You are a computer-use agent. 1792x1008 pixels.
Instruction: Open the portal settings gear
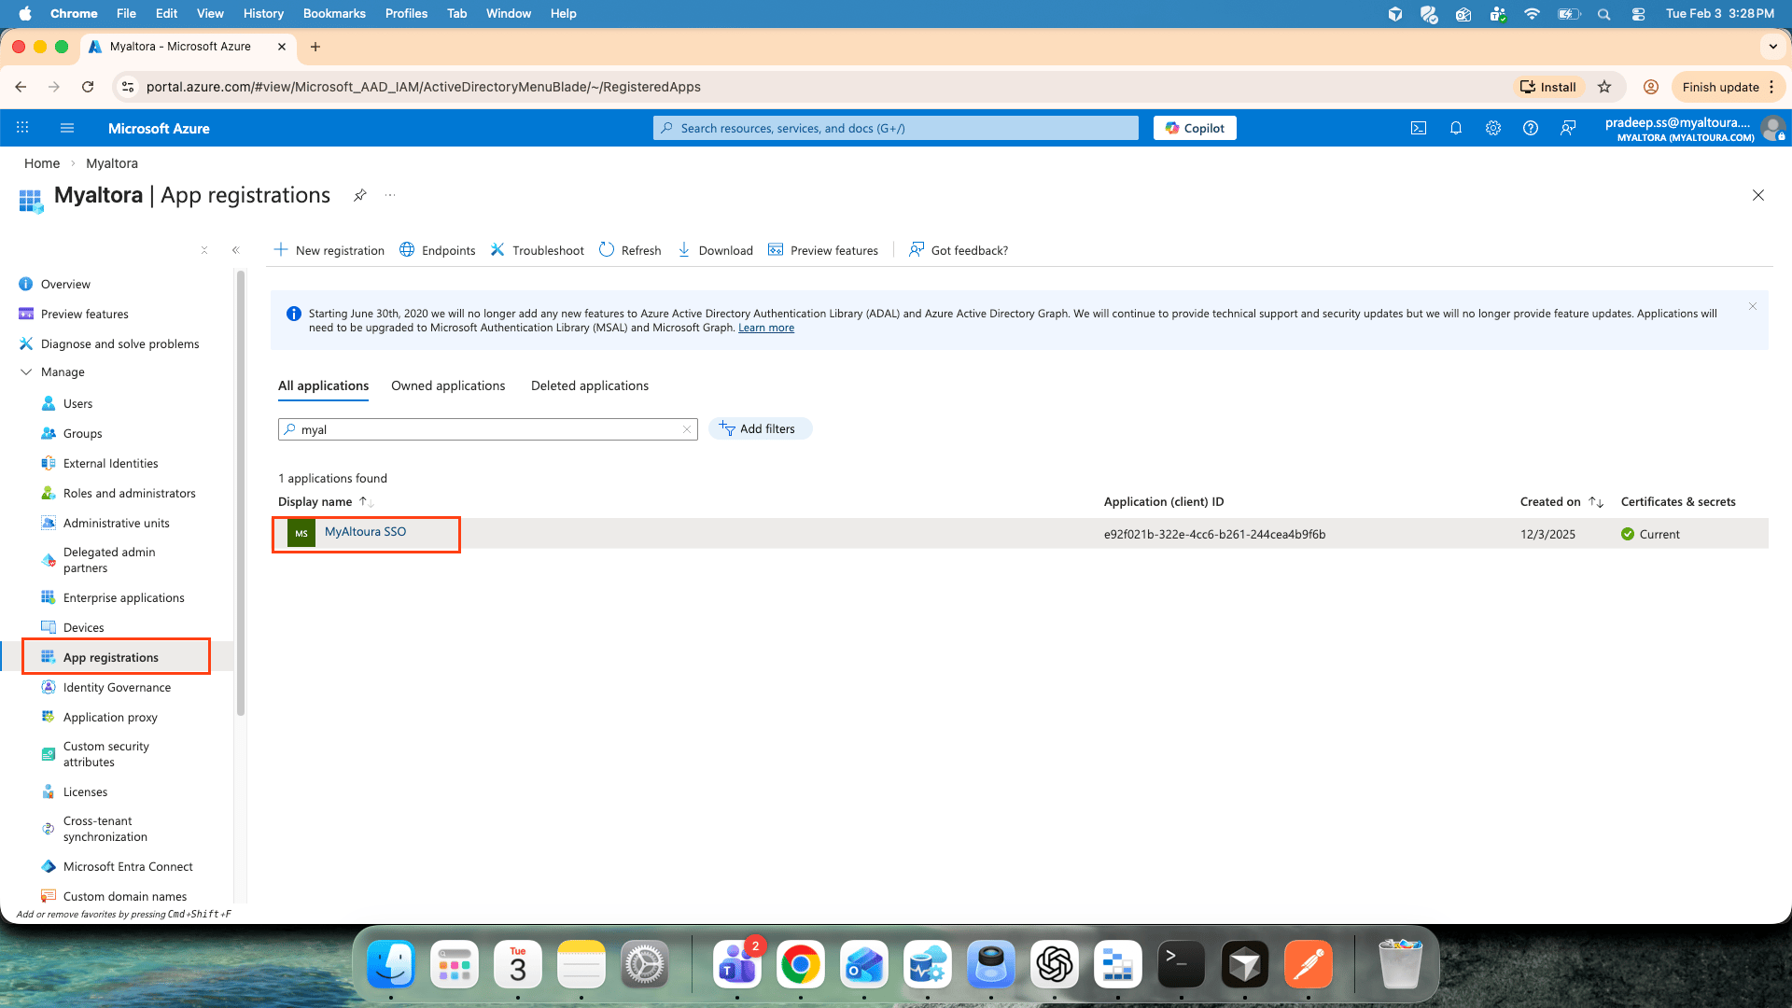[x=1493, y=128]
